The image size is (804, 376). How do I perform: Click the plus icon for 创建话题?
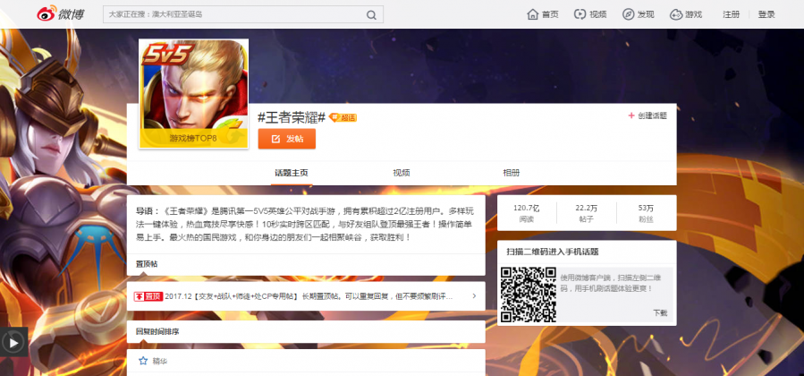click(x=631, y=115)
